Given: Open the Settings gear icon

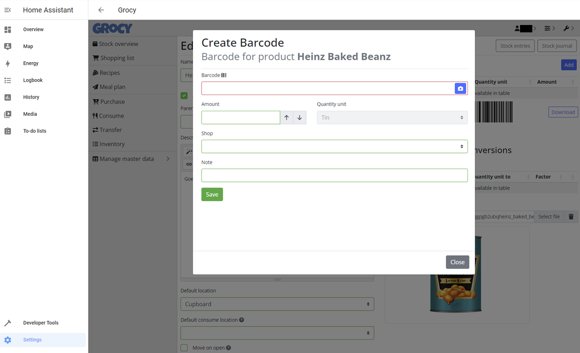Looking at the screenshot, I should tap(7, 340).
